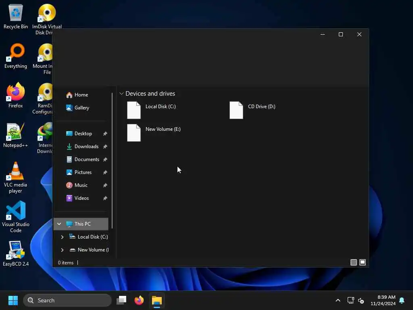Screen dimensions: 413x310
Task: Click the pin icon beside Pictures
Action: 105,172
